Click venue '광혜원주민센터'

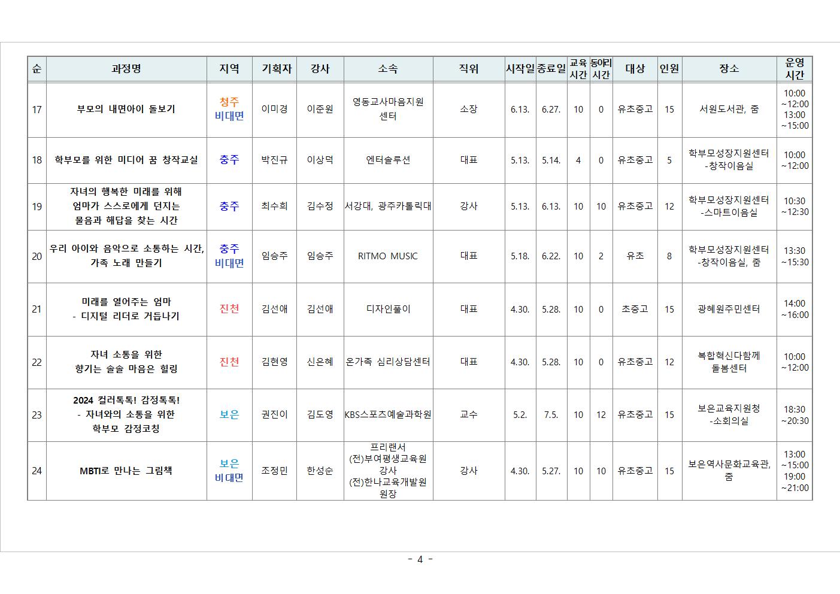[729, 309]
